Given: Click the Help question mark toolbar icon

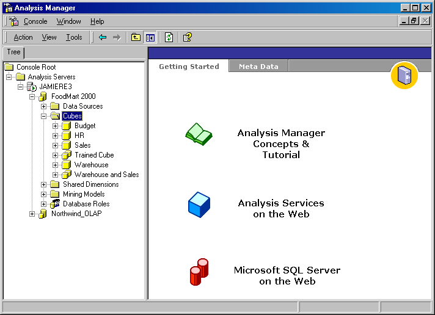Looking at the screenshot, I should click(x=188, y=37).
